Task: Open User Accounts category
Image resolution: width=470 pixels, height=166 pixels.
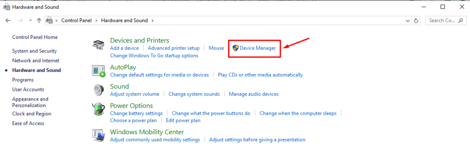Action: point(28,89)
